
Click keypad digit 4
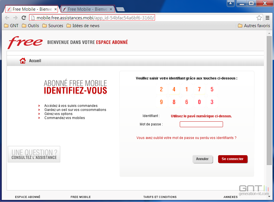tap(174, 89)
